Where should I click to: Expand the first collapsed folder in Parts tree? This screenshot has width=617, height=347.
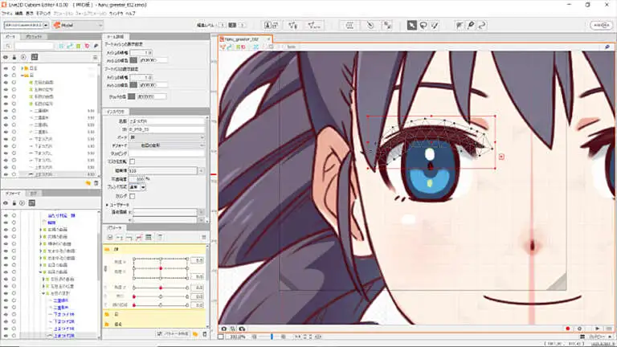[x=23, y=68]
